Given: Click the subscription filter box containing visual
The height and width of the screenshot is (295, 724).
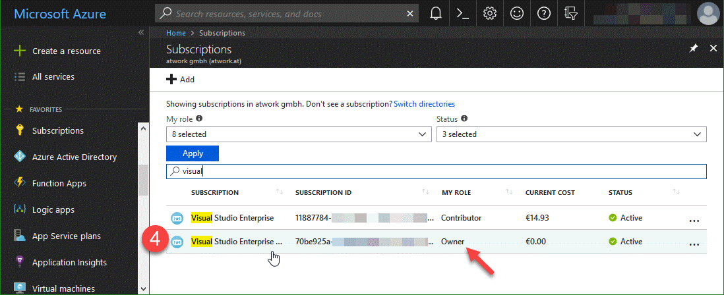Looking at the screenshot, I should click(437, 171).
